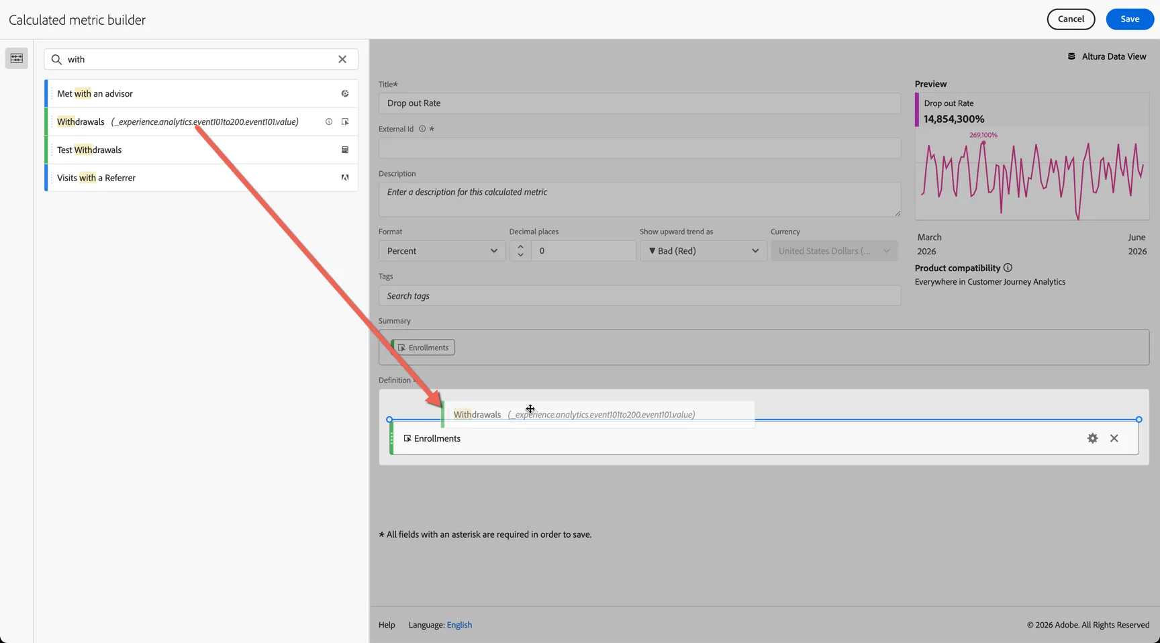Increase decimal places with up arrow
Screen dimensions: 1160x643
click(520, 246)
